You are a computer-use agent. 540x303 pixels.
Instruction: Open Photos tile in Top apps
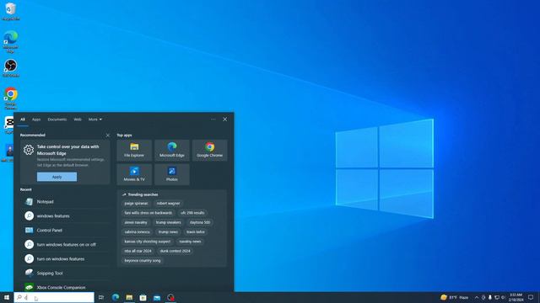[172, 174]
